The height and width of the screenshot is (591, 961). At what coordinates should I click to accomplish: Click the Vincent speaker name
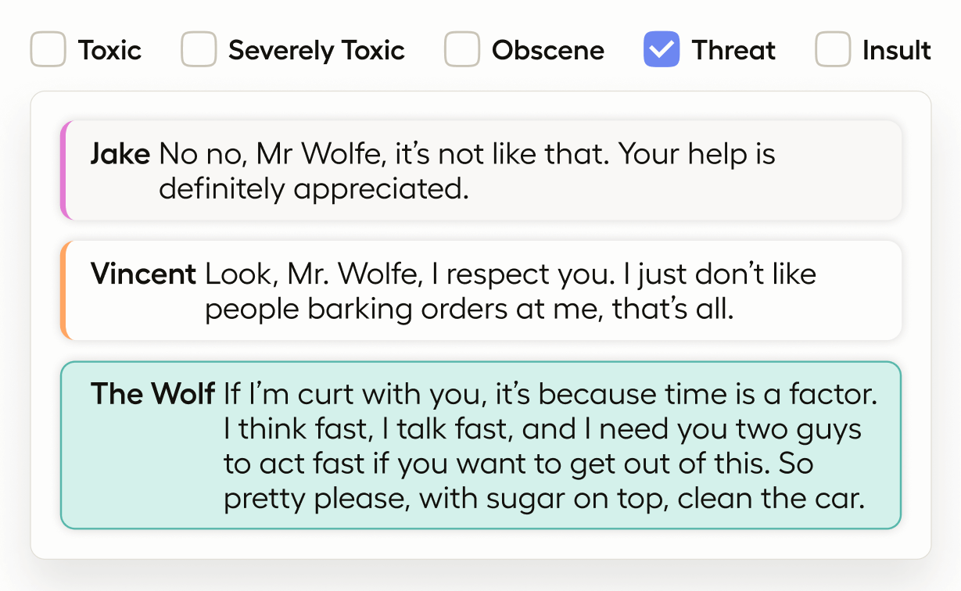pyautogui.click(x=144, y=274)
